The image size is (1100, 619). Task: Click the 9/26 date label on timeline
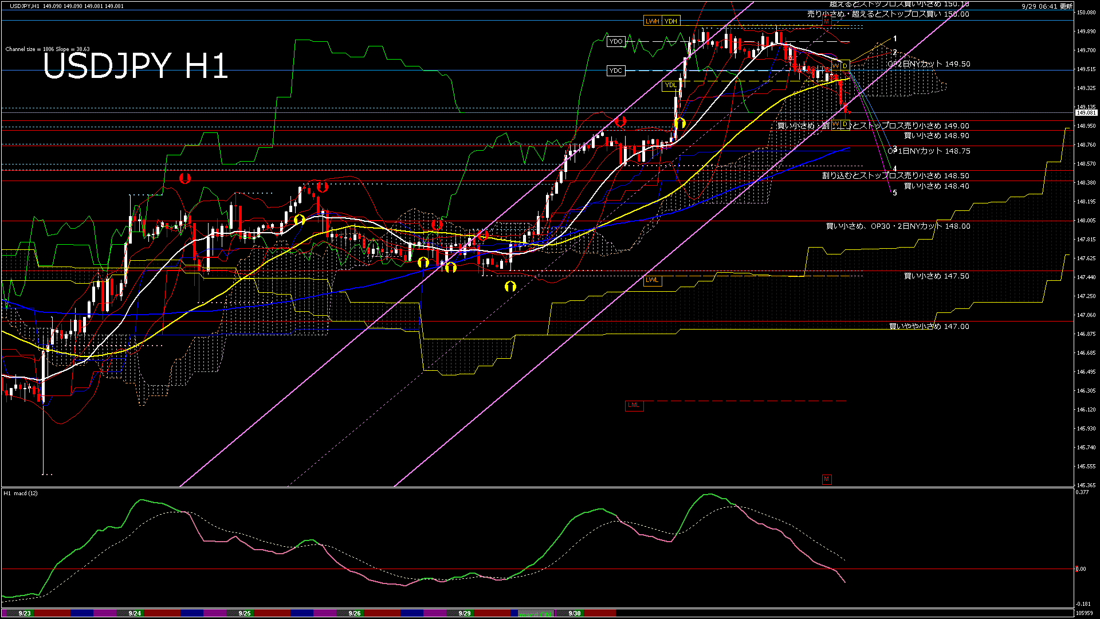(355, 613)
